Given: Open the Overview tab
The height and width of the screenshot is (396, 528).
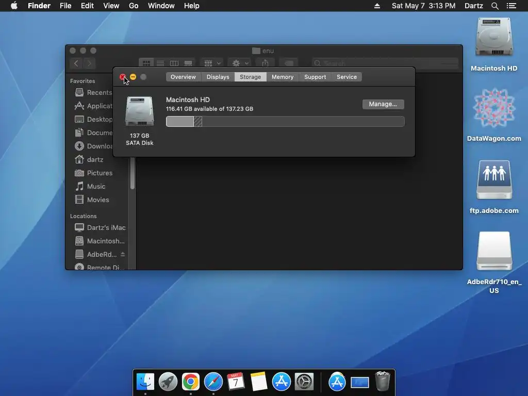Looking at the screenshot, I should point(183,77).
